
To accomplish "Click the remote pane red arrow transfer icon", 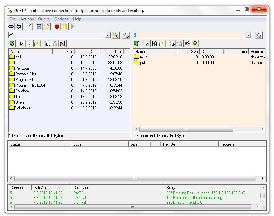I will [x=187, y=44].
